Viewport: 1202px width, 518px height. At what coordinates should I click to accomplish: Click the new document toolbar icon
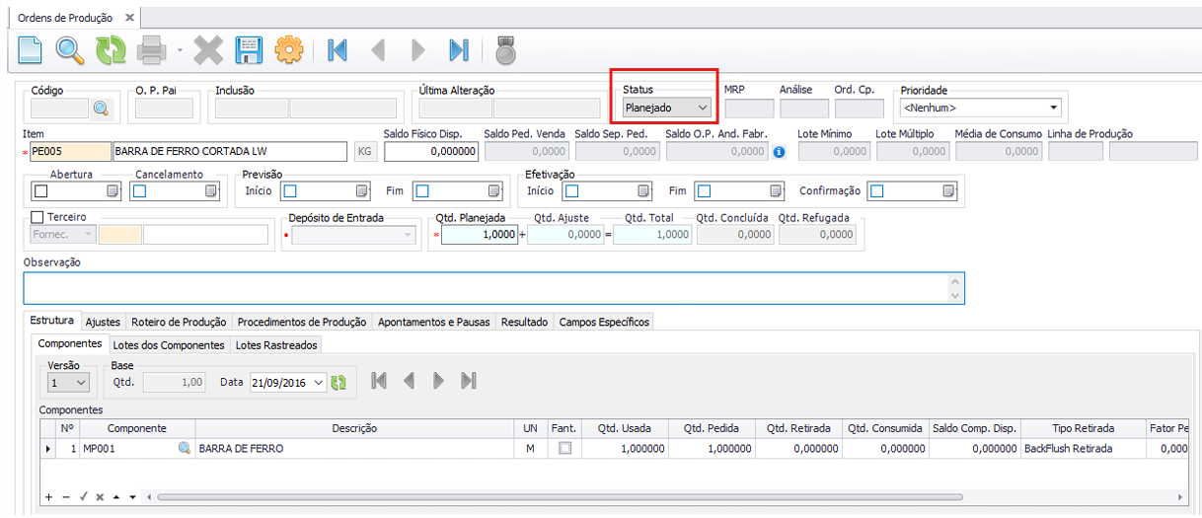click(x=32, y=49)
